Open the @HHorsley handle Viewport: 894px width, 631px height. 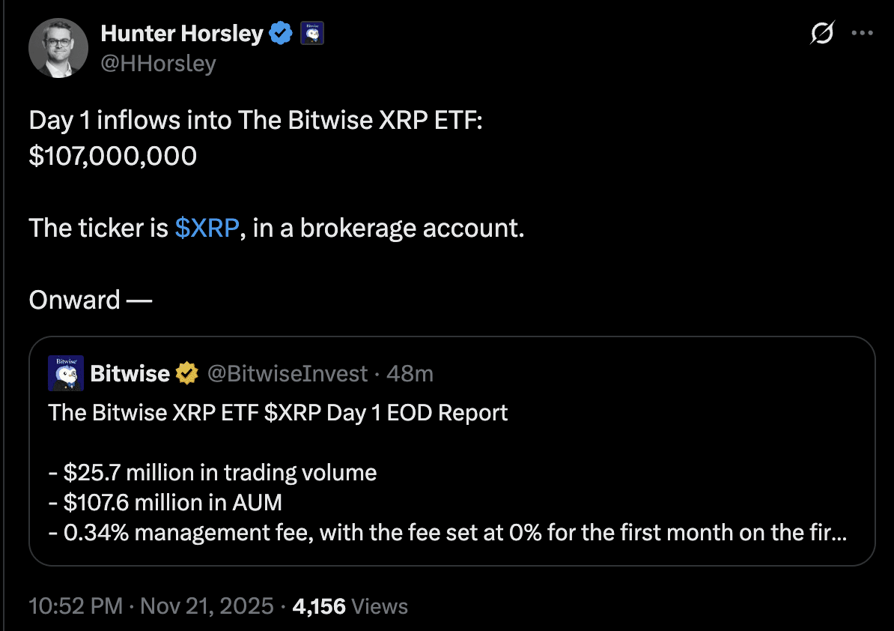tap(157, 64)
